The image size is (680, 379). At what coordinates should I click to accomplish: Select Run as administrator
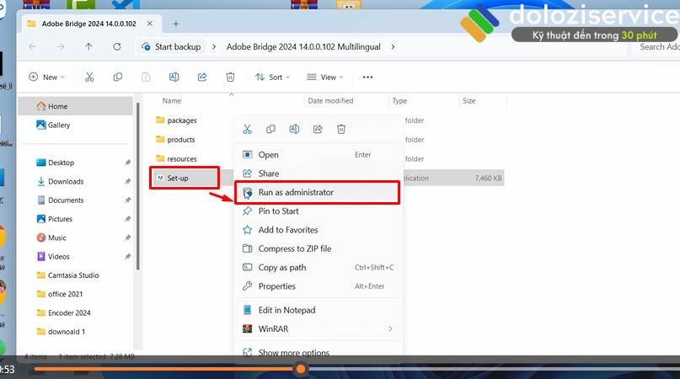[x=295, y=192]
